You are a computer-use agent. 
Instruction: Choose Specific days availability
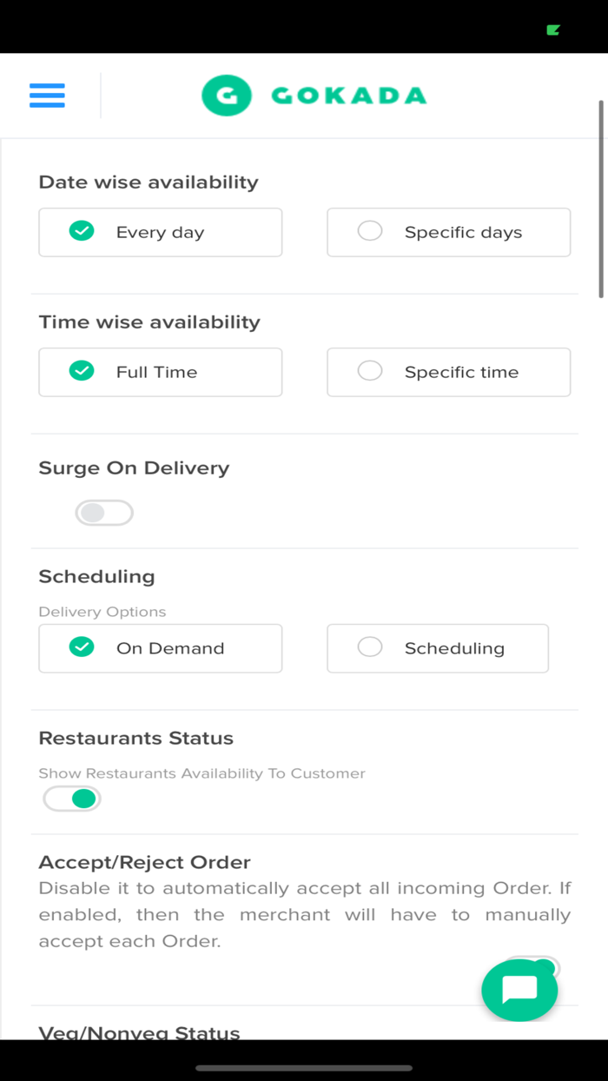448,232
